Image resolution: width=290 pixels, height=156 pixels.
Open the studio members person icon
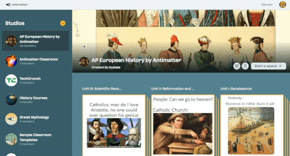245,66
